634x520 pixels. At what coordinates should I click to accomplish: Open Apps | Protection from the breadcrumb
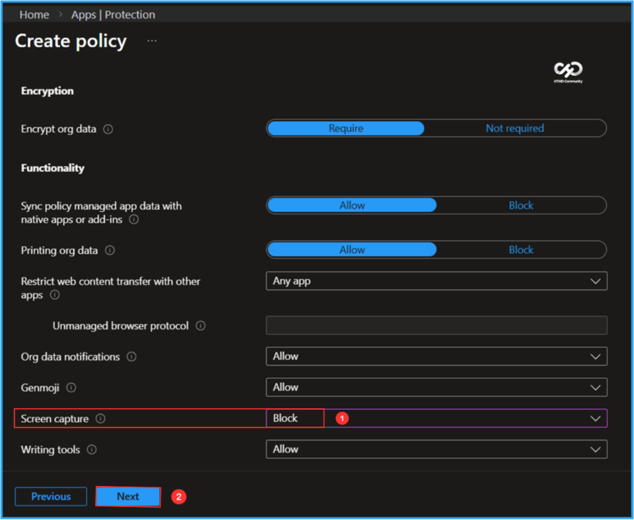pos(113,14)
